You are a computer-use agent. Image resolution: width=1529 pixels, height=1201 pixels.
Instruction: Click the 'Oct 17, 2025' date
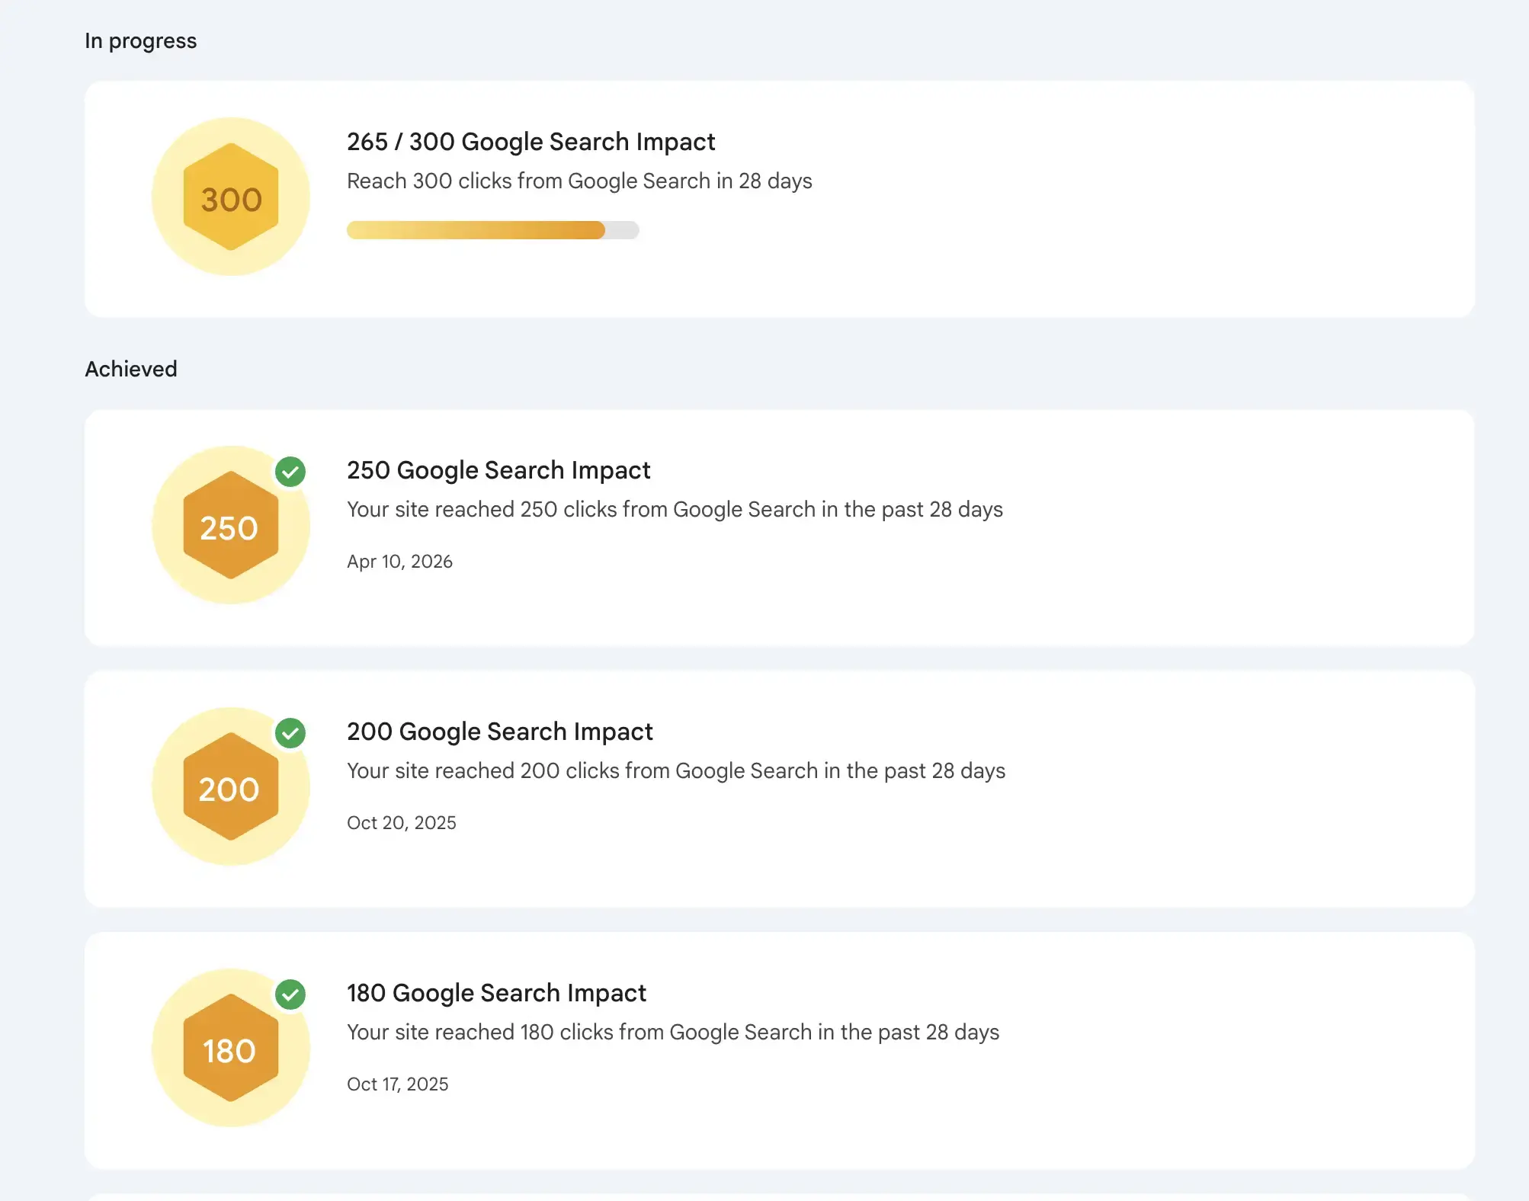point(398,1084)
